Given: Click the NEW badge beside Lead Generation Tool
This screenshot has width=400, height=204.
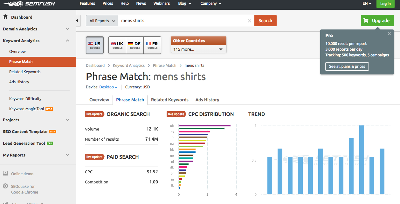Looking at the screenshot, I should 50,143.
